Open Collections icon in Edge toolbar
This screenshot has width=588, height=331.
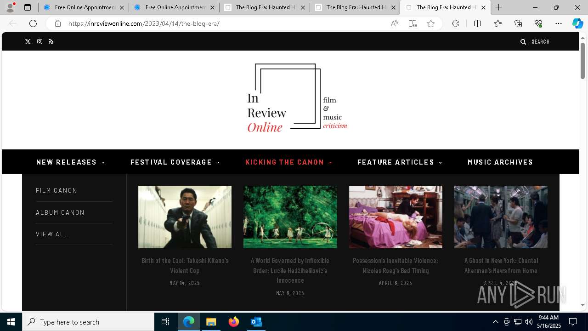tap(518, 23)
